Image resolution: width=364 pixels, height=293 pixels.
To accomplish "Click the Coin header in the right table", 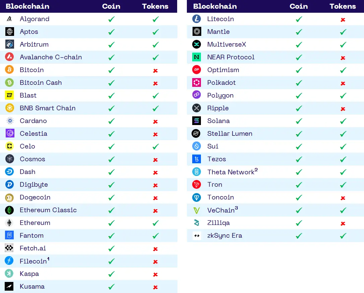I will [x=299, y=6].
